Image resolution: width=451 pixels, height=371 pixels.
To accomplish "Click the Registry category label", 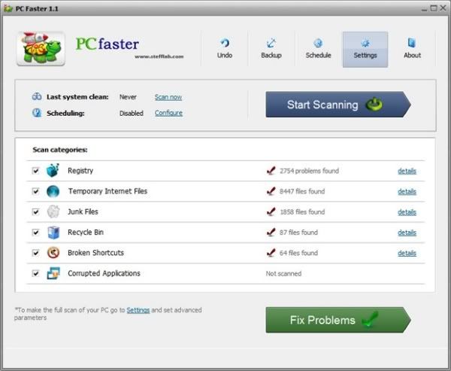I will click(80, 171).
